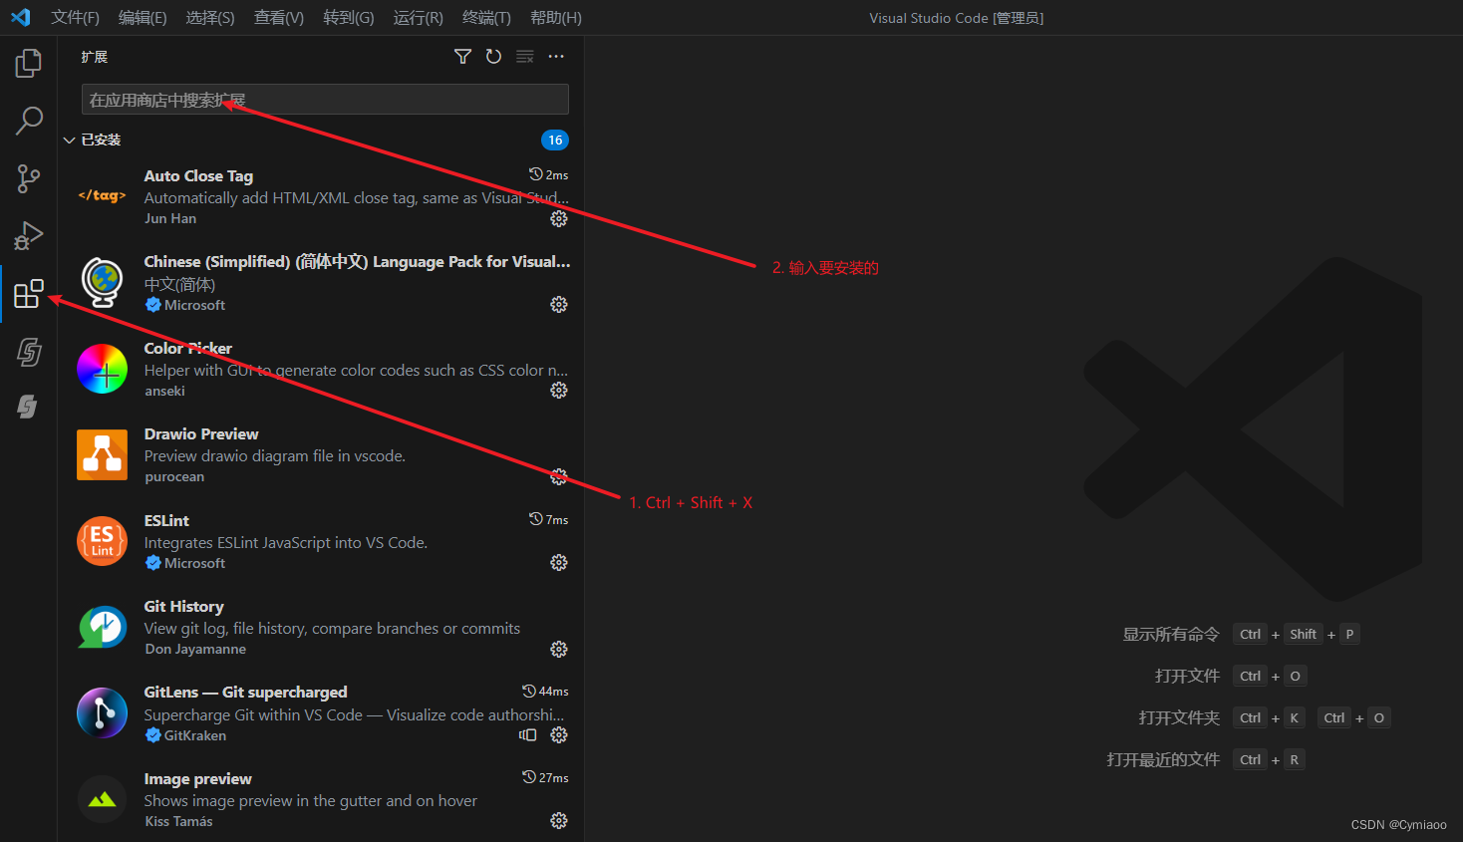
Task: Click the 打开文件 shortcut label
Action: [x=1187, y=676]
